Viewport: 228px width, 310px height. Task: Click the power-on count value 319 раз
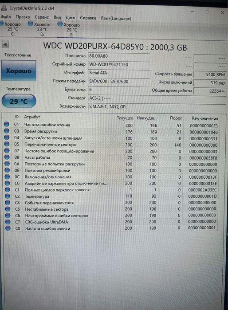tap(210, 83)
